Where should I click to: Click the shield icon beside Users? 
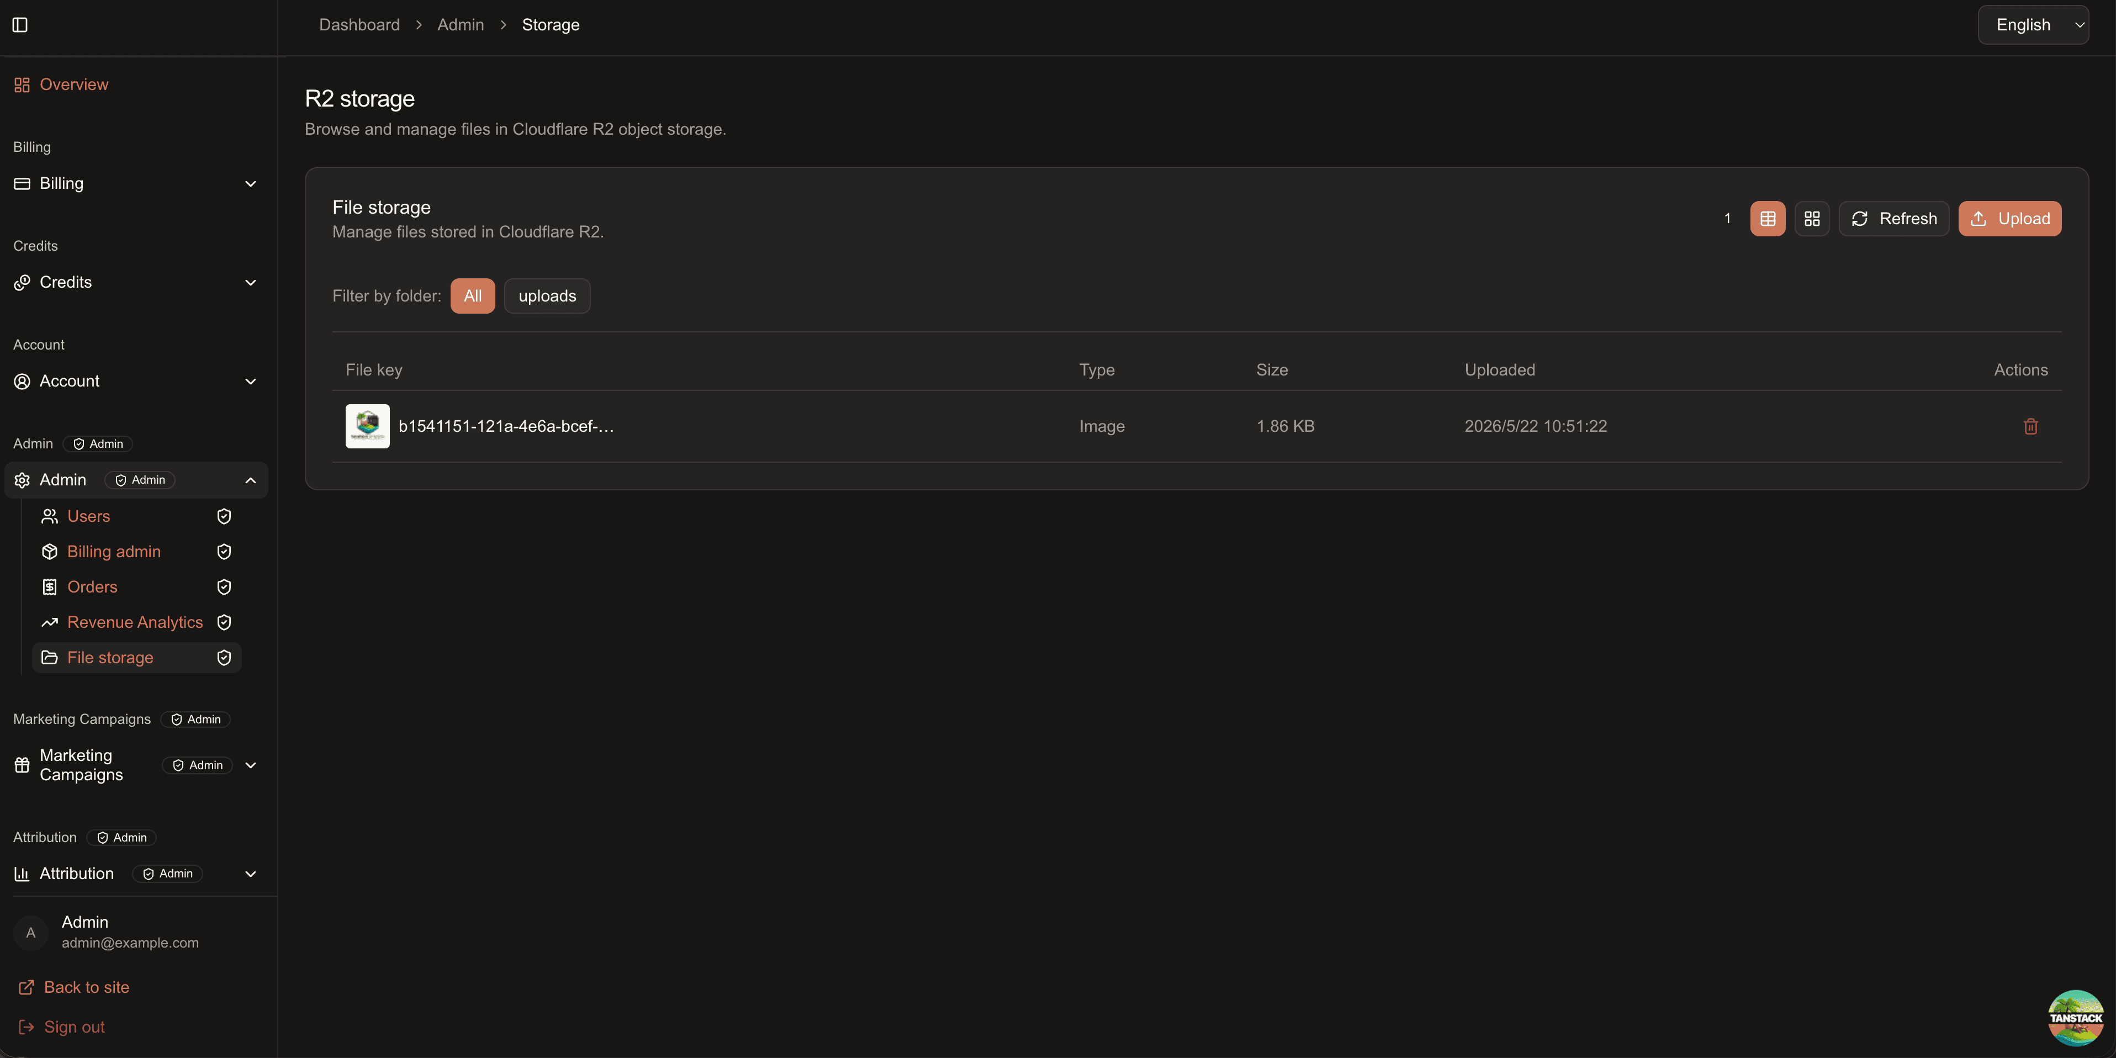coord(224,516)
